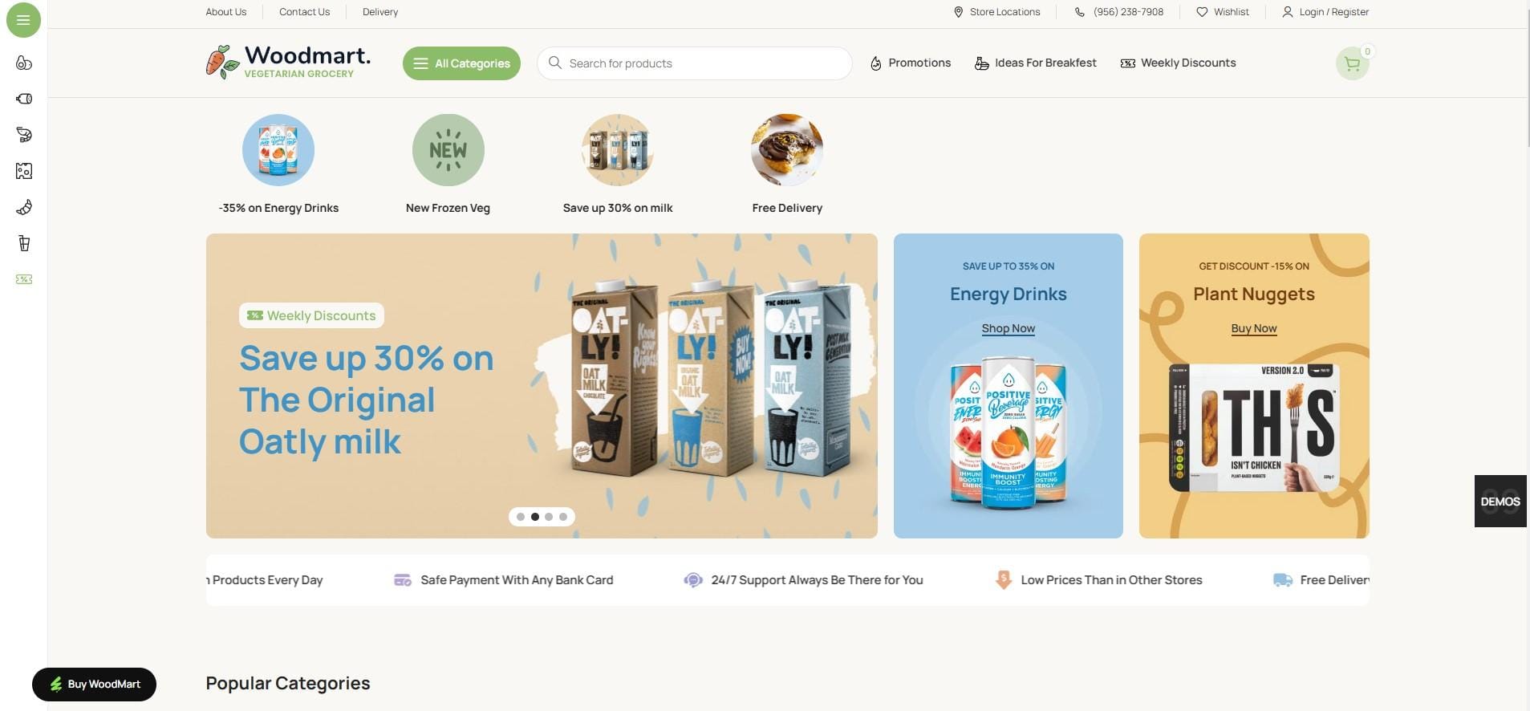Go to the first slide dot
1530x711 pixels.
coord(521,517)
